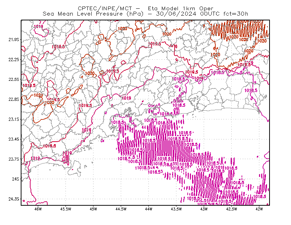This screenshot has width=291, height=225.
Task: Click the 43W longitude label
Action: [204, 209]
